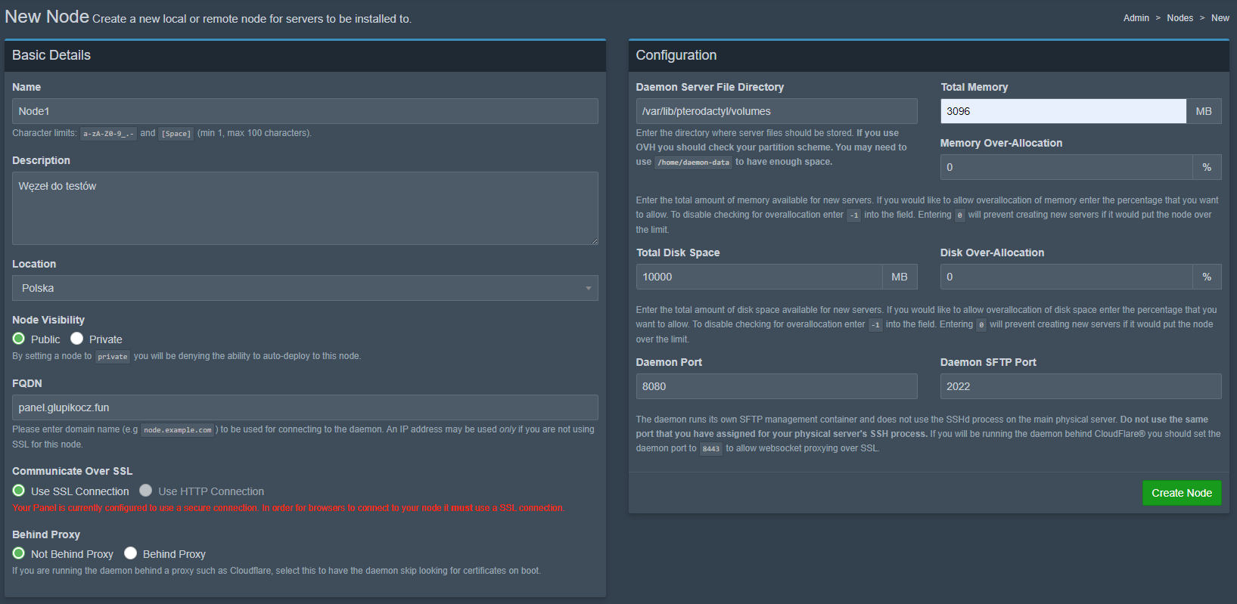Click the FQDN input field
This screenshot has width=1237, height=604.
click(x=305, y=407)
